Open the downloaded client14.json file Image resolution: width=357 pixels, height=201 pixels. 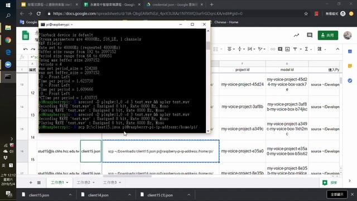point(98,195)
